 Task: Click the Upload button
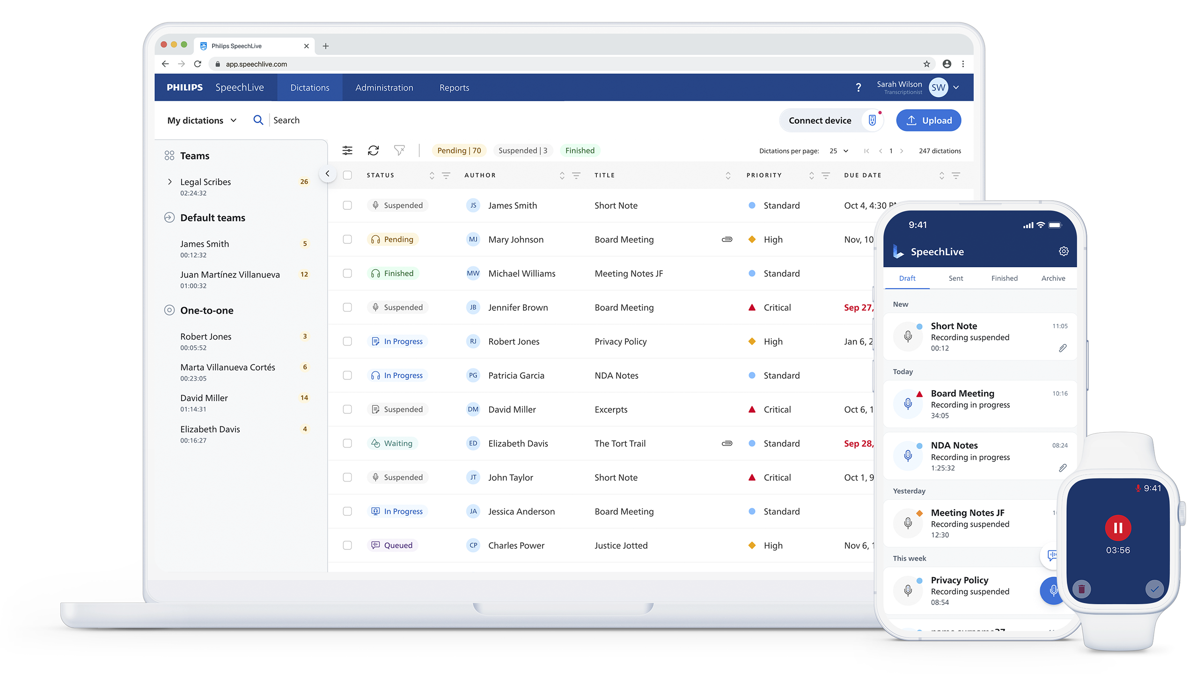pyautogui.click(x=928, y=120)
